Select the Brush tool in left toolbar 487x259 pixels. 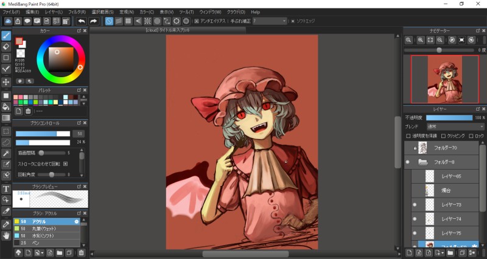(x=6, y=36)
